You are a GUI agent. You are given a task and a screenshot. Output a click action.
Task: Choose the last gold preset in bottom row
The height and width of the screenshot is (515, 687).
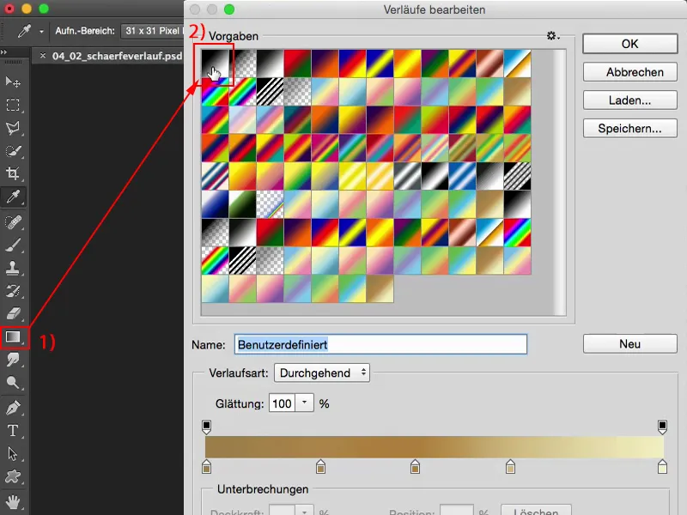(x=380, y=288)
